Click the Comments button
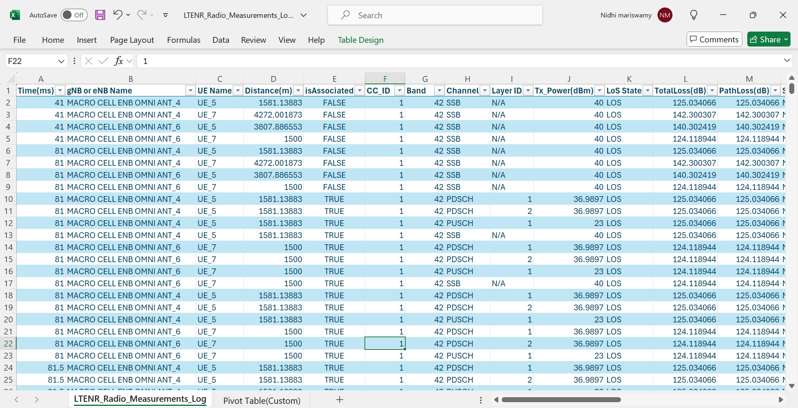 pyautogui.click(x=714, y=39)
